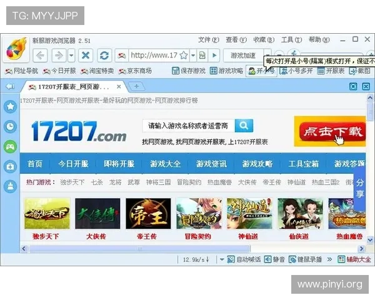Click 截图 screenshot toolbar button
The height and width of the screenshot is (300, 375).
(360, 71)
